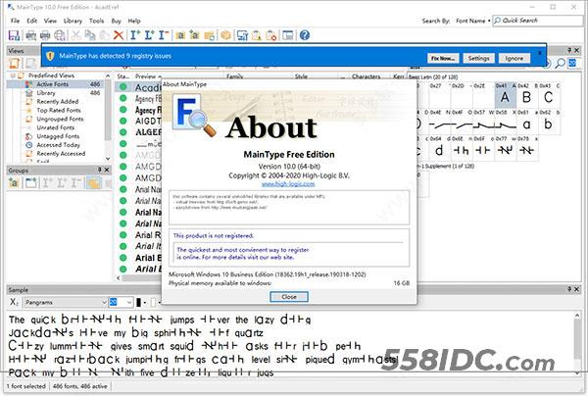Open the View menu

(50, 21)
